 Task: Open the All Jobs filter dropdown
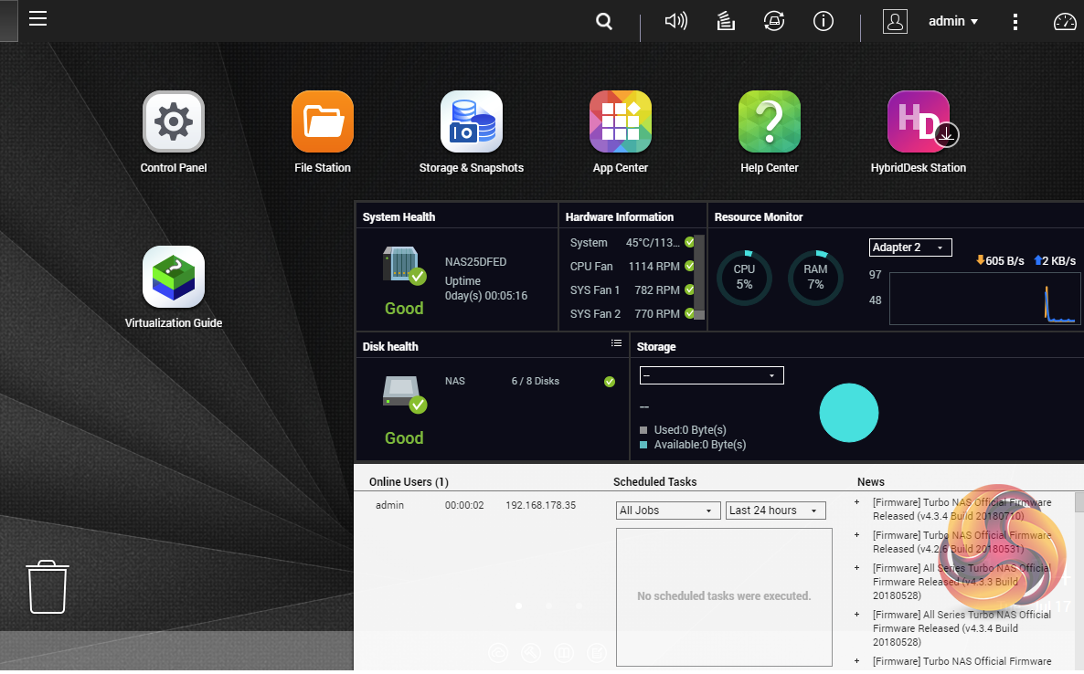coord(668,511)
